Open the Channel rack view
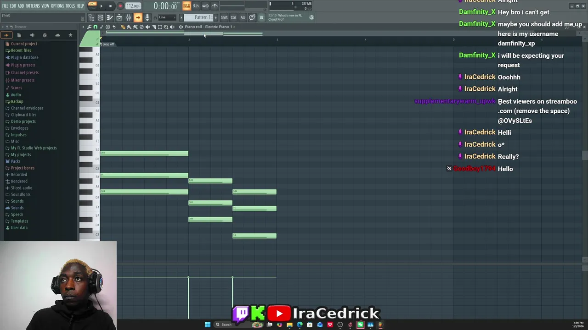 tap(101, 17)
